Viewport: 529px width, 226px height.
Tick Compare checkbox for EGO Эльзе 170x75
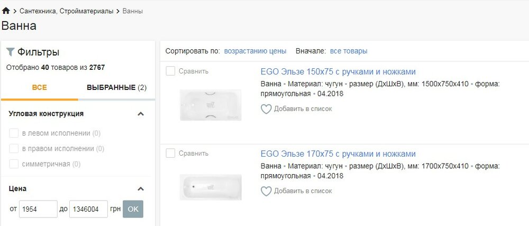(170, 153)
